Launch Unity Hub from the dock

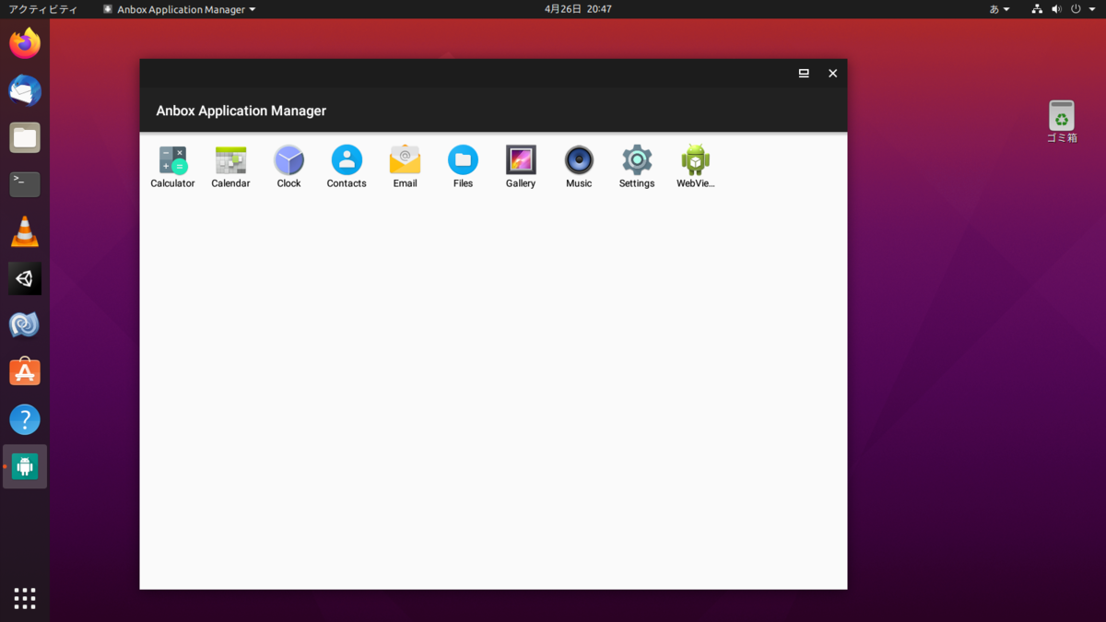pos(25,278)
